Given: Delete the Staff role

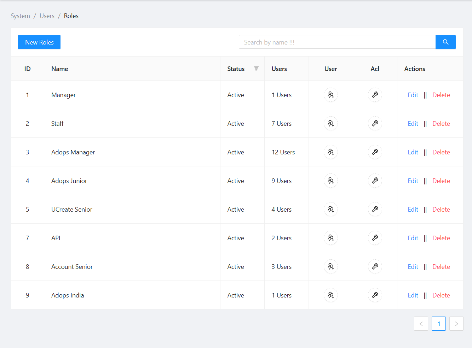Looking at the screenshot, I should coord(441,124).
